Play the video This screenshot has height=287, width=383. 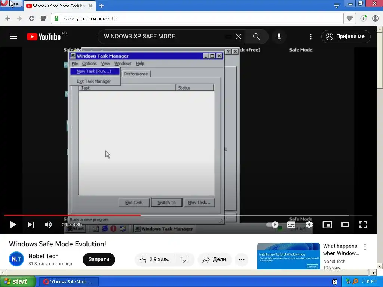click(13, 225)
